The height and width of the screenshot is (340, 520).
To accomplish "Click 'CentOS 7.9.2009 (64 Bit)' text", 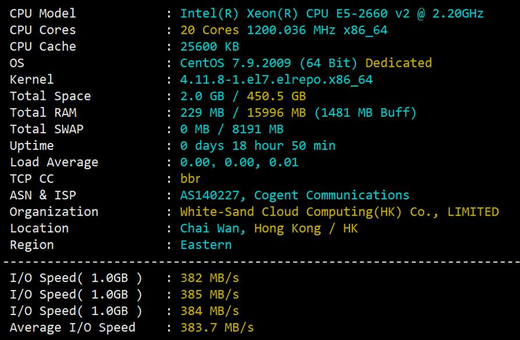I will (x=269, y=63).
